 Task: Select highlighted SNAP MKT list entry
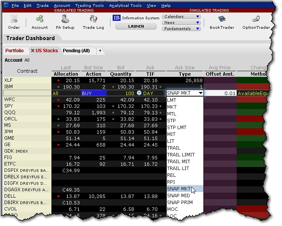click(x=185, y=189)
